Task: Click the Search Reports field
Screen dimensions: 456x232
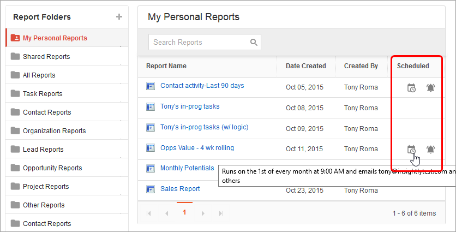Action: (205, 42)
